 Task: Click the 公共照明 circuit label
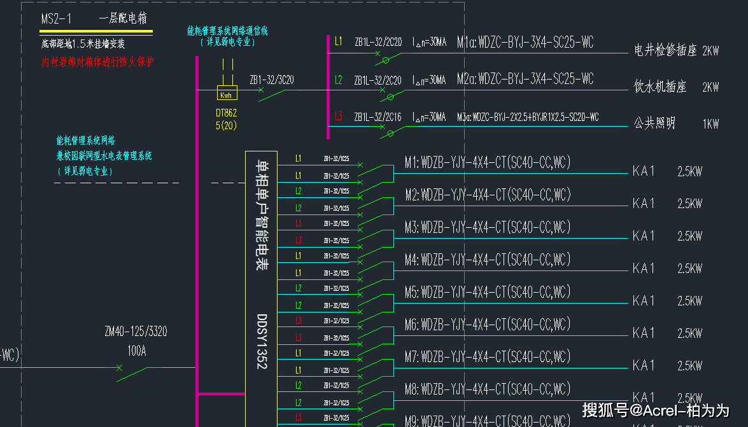[654, 123]
